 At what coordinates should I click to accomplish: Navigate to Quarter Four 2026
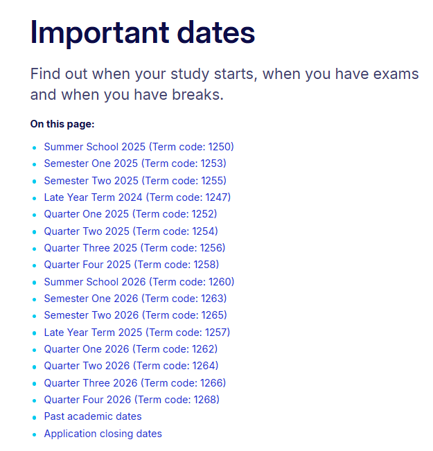coord(132,400)
